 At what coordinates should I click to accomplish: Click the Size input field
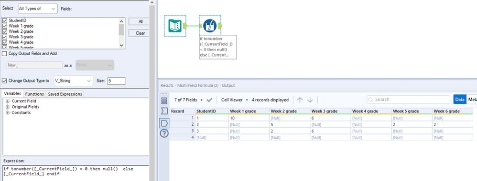[116, 81]
